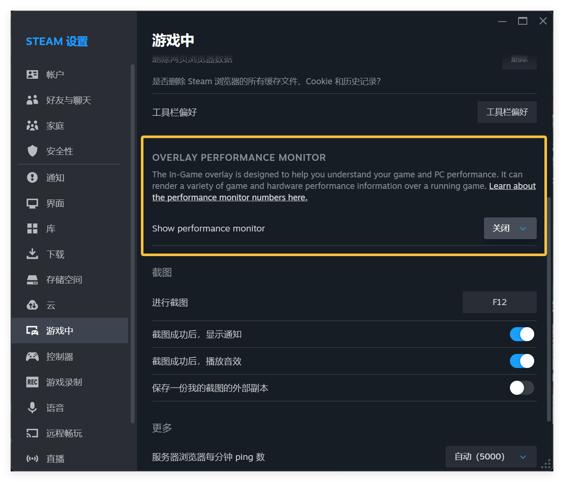Switch to 家庭 settings
The height and width of the screenshot is (482, 564).
tap(70, 125)
